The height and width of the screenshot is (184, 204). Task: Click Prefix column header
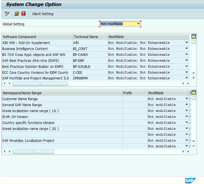135,93
